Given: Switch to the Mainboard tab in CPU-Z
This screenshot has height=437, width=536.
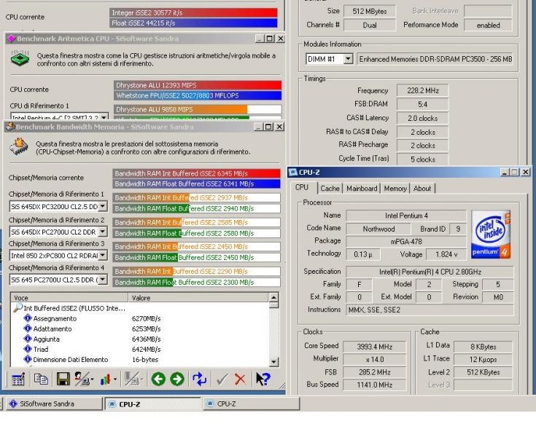Looking at the screenshot, I should (362, 189).
